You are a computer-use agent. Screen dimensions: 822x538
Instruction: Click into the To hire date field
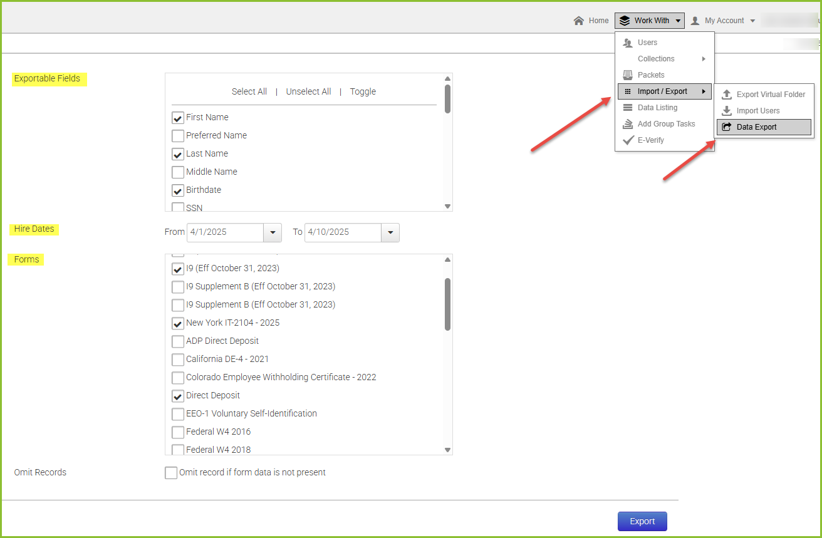point(343,232)
